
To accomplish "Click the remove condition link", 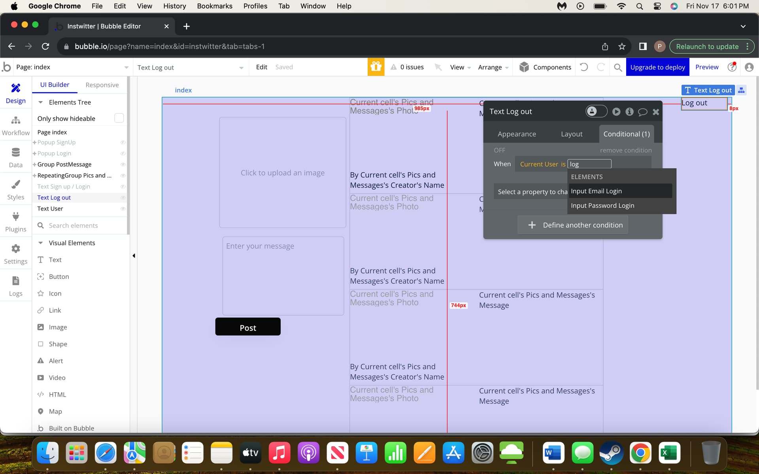I will point(625,150).
